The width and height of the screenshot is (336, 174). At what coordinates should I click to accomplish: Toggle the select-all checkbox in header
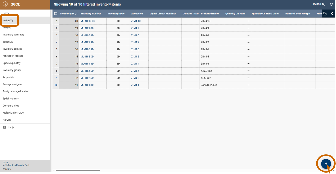click(x=56, y=14)
